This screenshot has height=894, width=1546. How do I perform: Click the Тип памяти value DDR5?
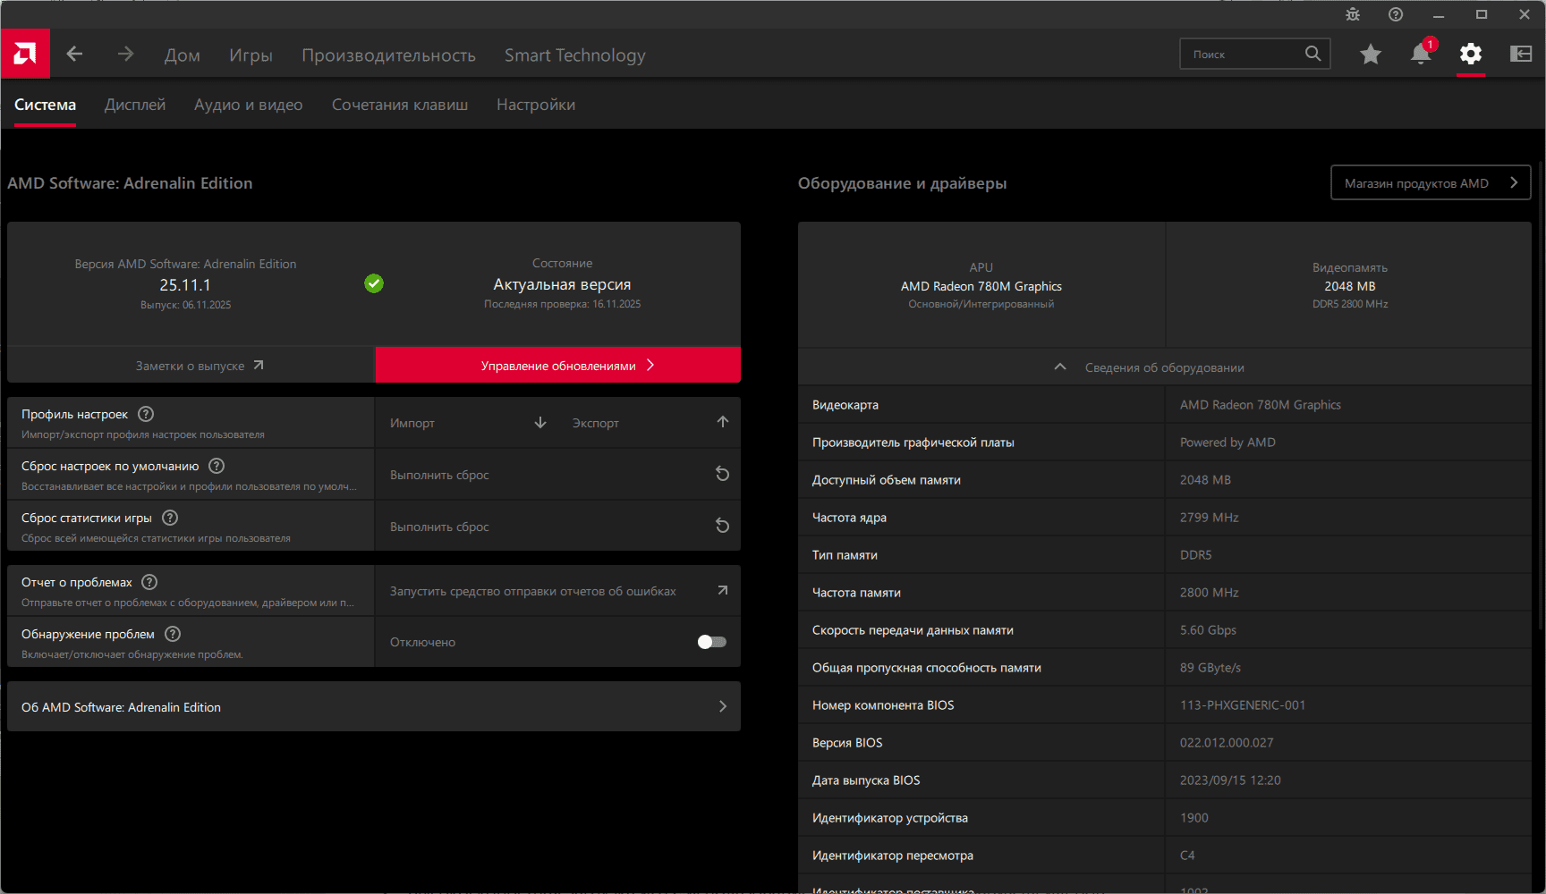1196,555
